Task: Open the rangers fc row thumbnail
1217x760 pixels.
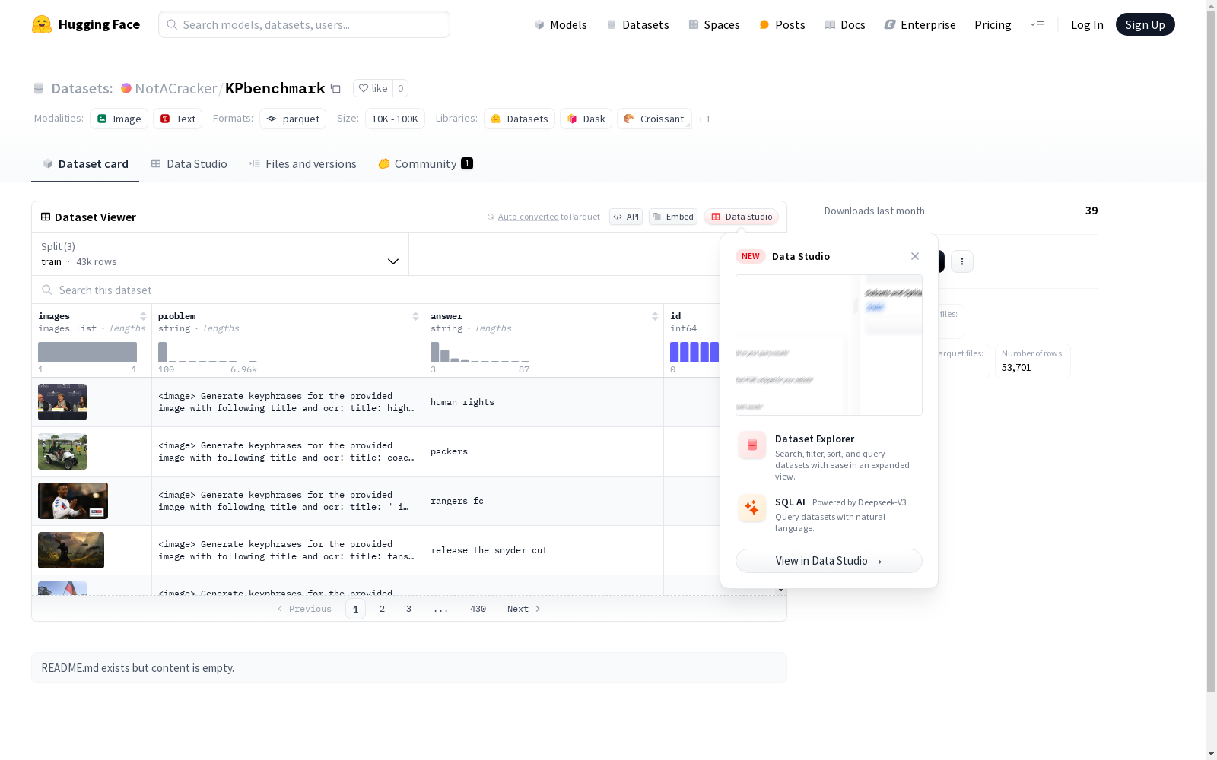Action: tap(73, 501)
